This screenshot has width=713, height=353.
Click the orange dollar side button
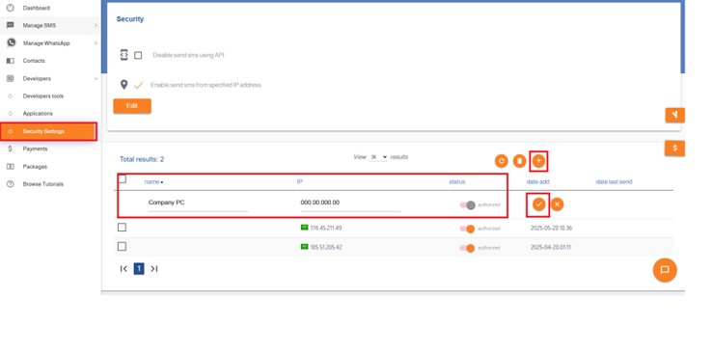(x=674, y=149)
